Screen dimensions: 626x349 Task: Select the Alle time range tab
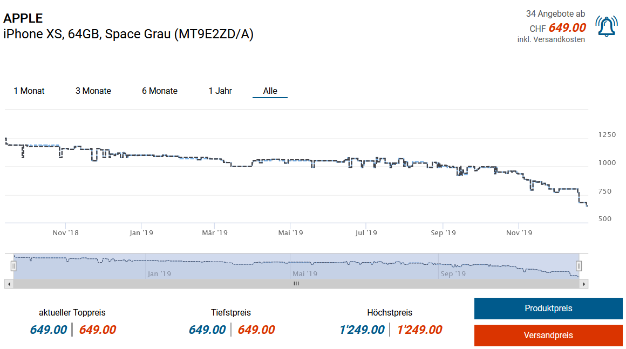point(270,91)
